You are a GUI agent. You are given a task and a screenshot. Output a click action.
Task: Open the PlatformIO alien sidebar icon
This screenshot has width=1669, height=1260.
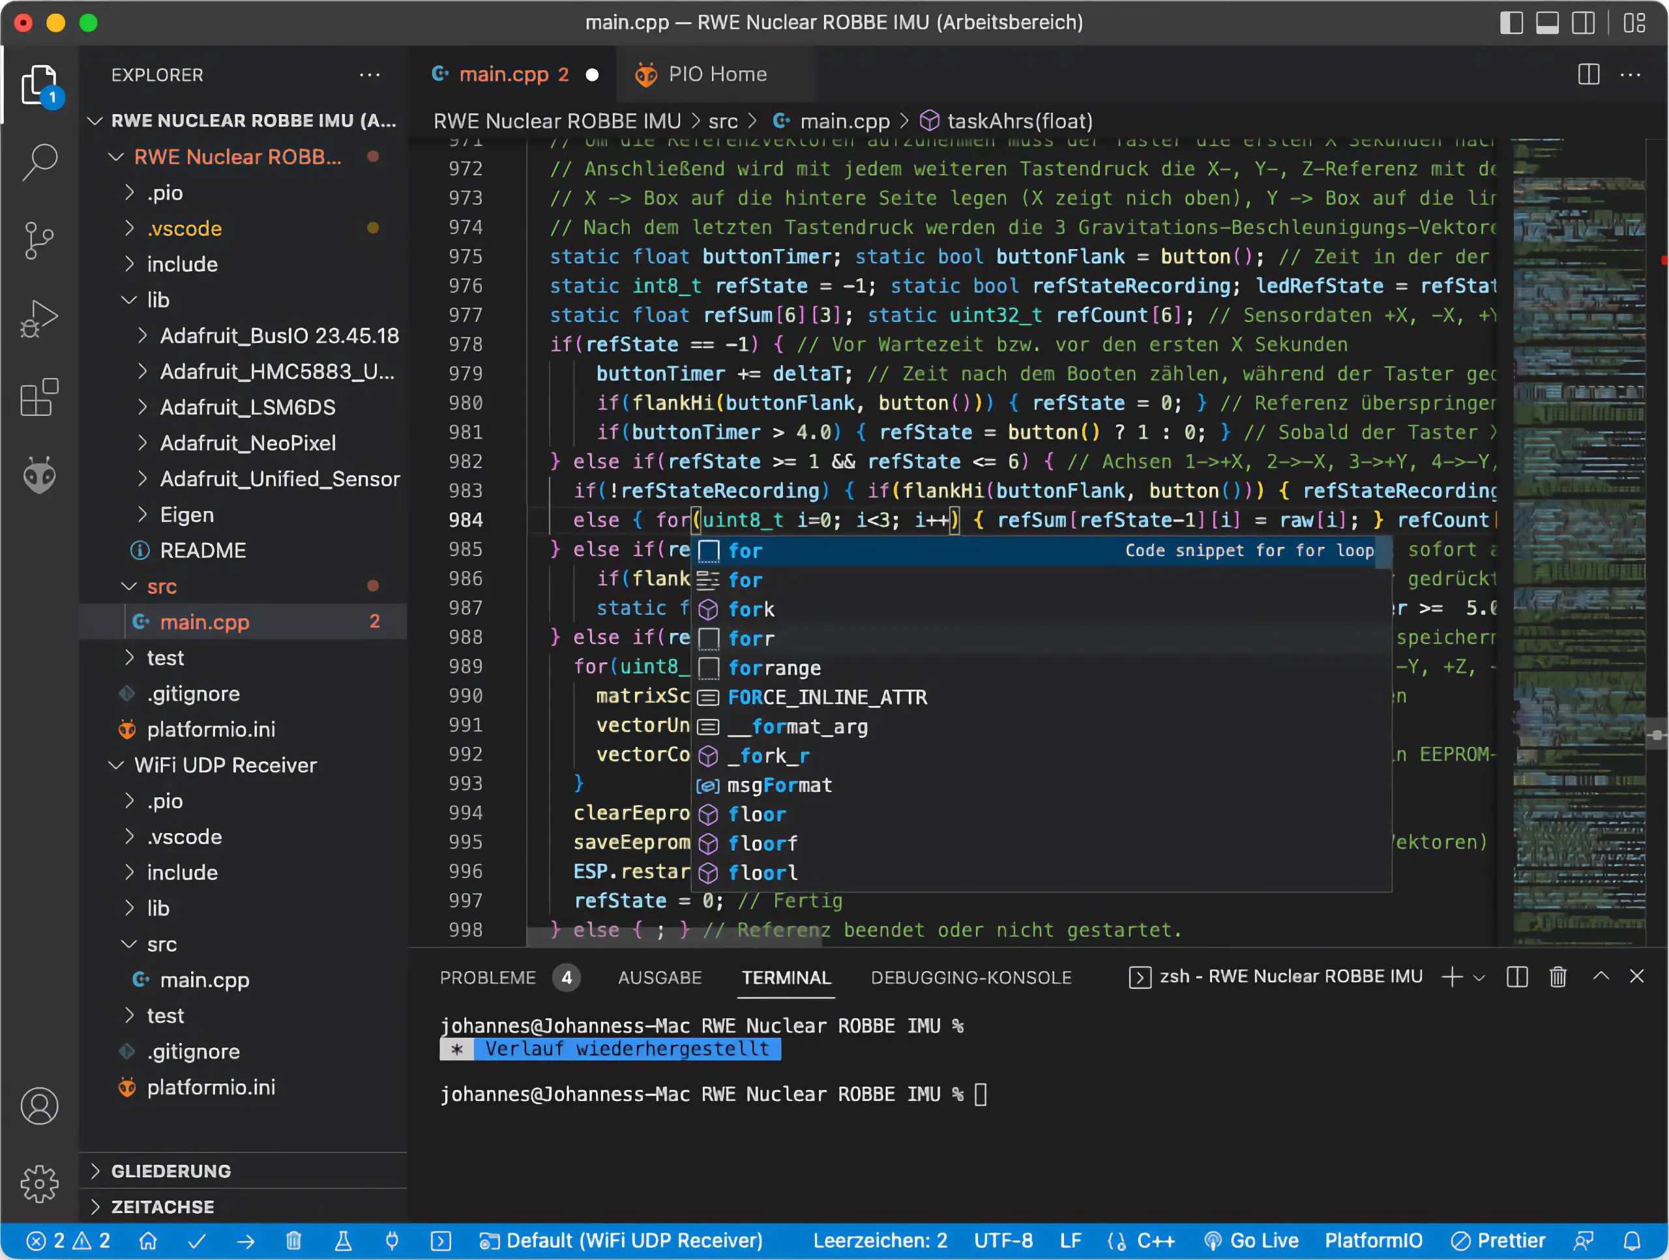39,475
